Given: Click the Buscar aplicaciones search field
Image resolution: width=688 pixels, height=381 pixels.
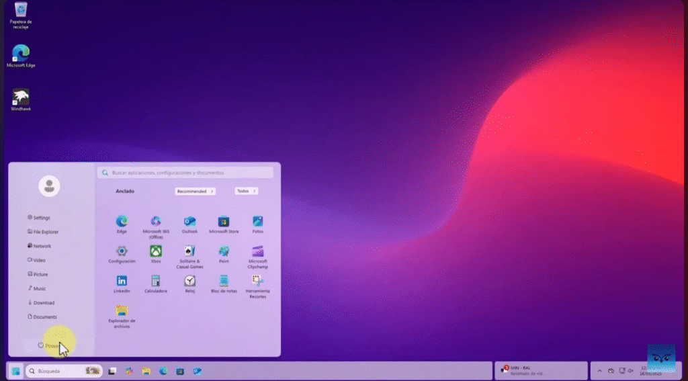Looking at the screenshot, I should tap(185, 173).
